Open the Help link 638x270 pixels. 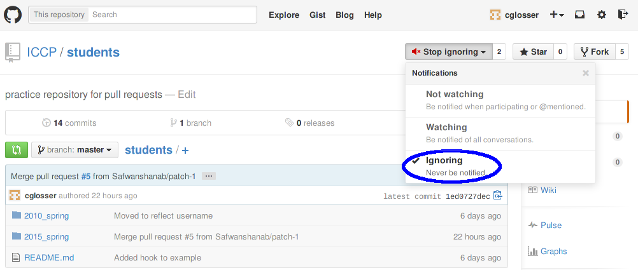click(x=372, y=15)
